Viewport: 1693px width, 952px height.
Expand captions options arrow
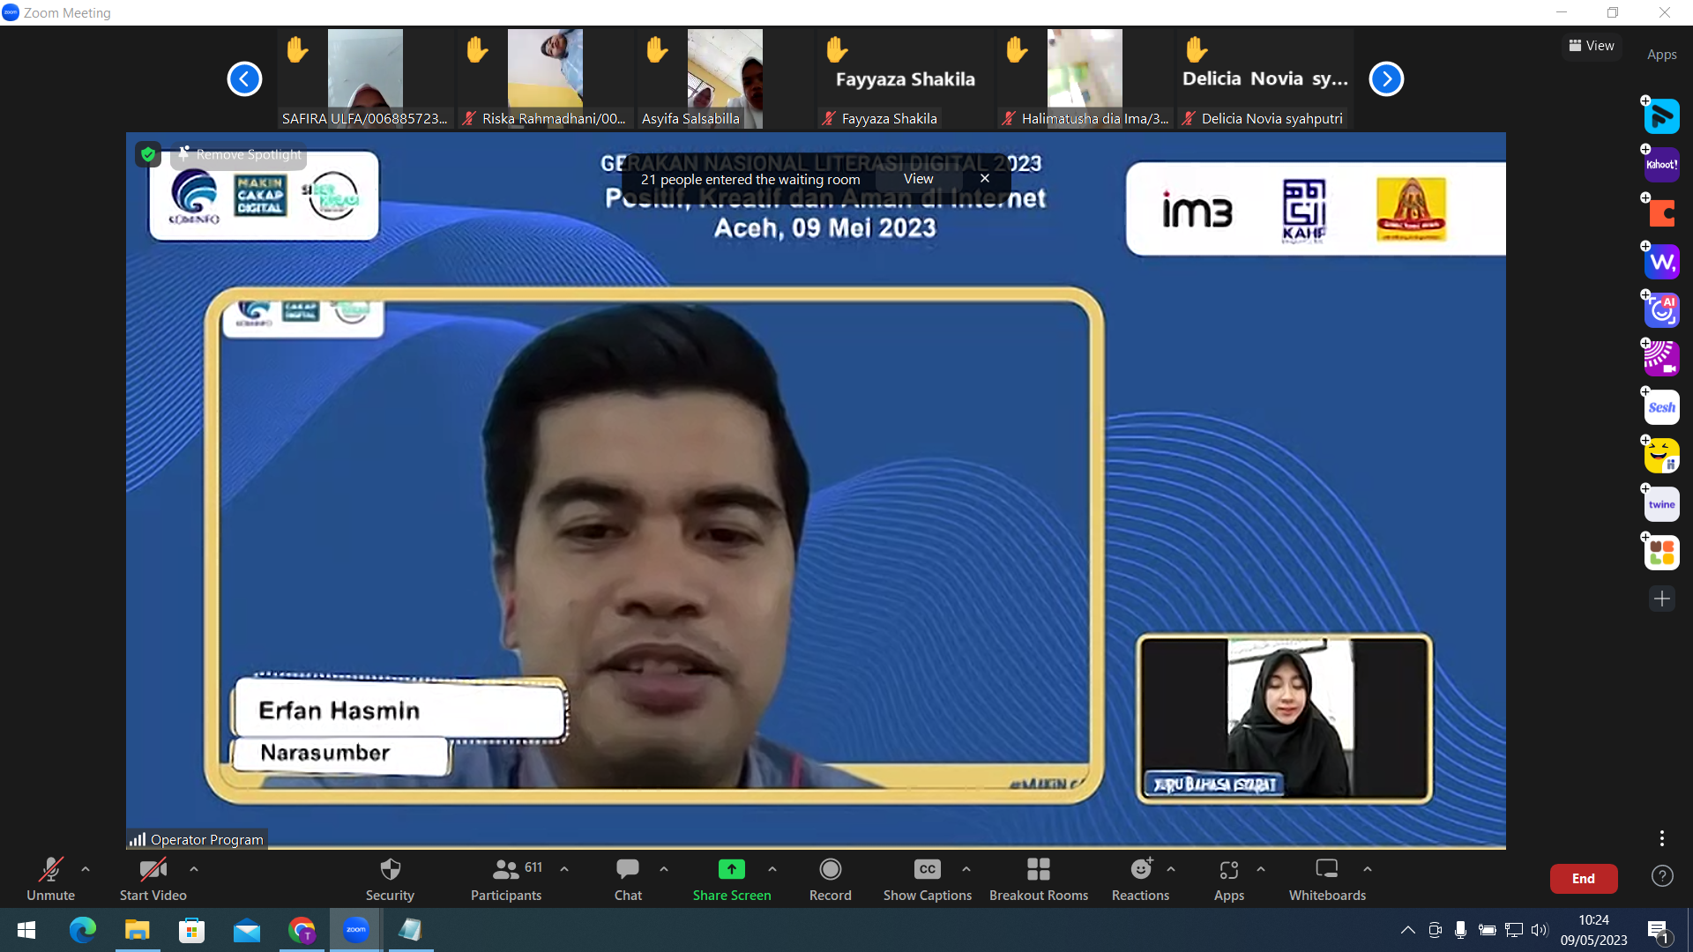(966, 869)
